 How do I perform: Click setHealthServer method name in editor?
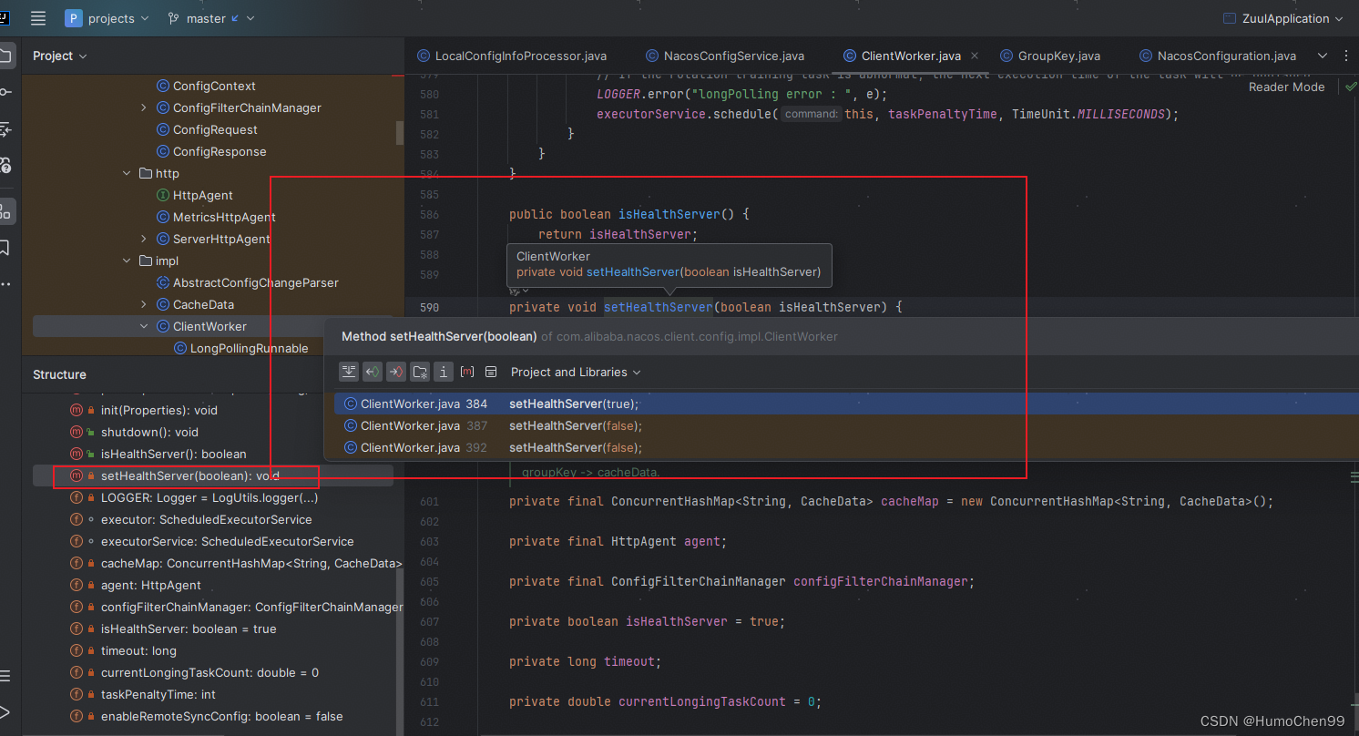pos(658,307)
